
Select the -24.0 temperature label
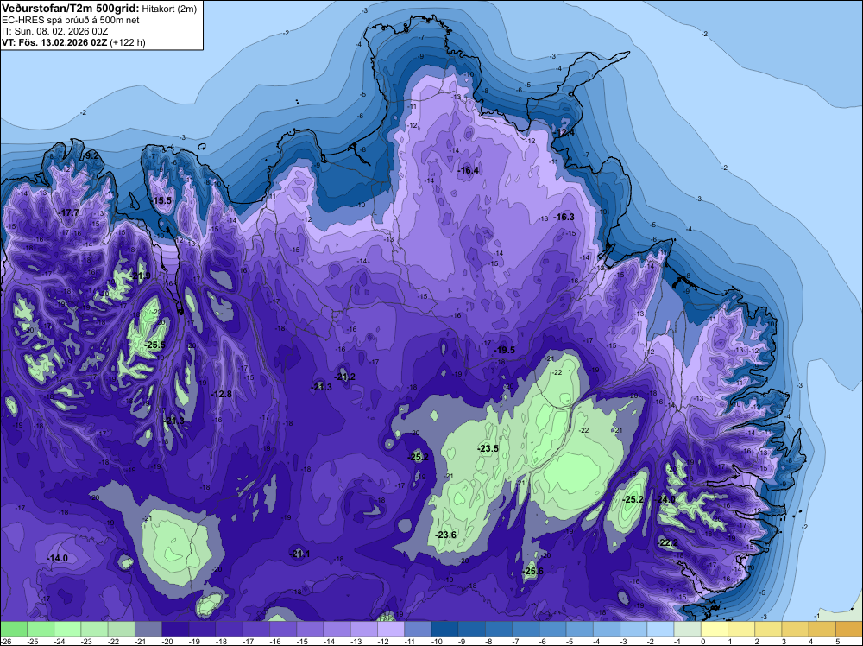(x=665, y=499)
